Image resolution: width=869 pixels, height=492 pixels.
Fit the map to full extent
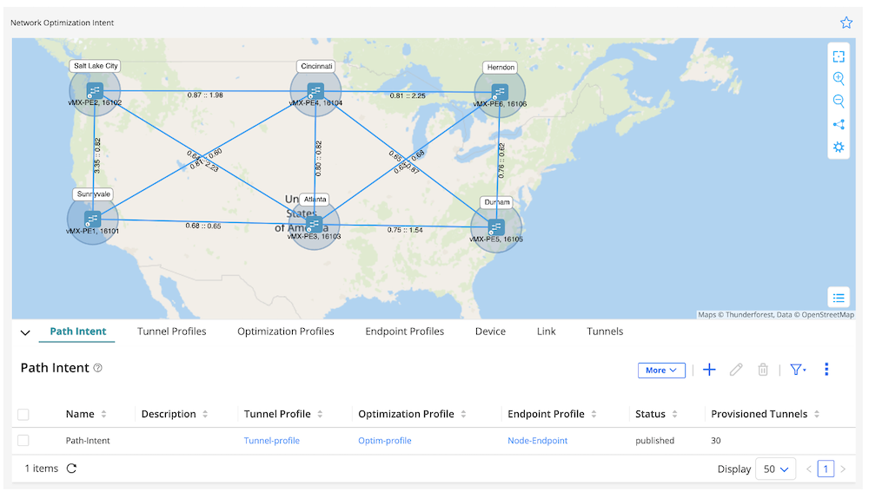click(x=839, y=56)
